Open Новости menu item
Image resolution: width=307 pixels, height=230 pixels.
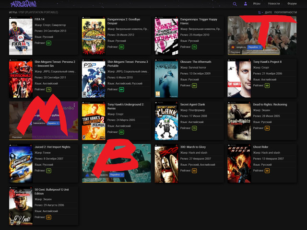coord(274,3)
